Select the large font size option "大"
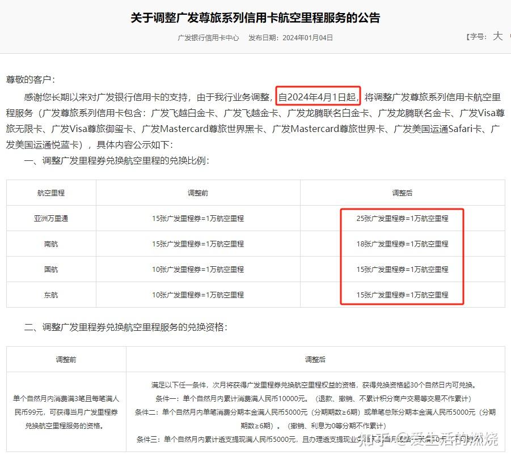511x460 pixels. click(x=497, y=36)
